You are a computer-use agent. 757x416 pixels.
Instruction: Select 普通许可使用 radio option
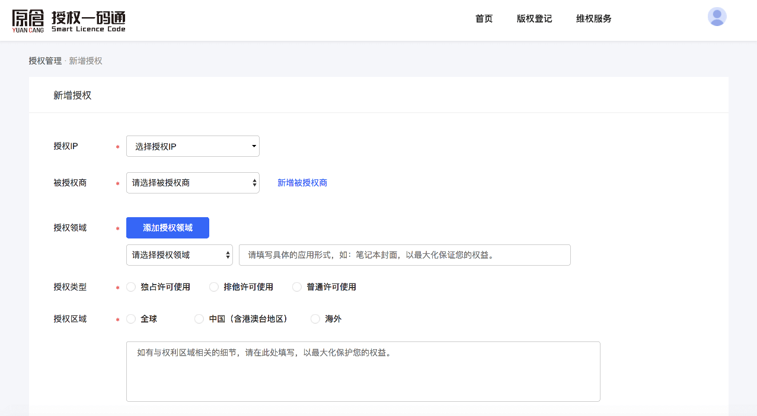(298, 287)
